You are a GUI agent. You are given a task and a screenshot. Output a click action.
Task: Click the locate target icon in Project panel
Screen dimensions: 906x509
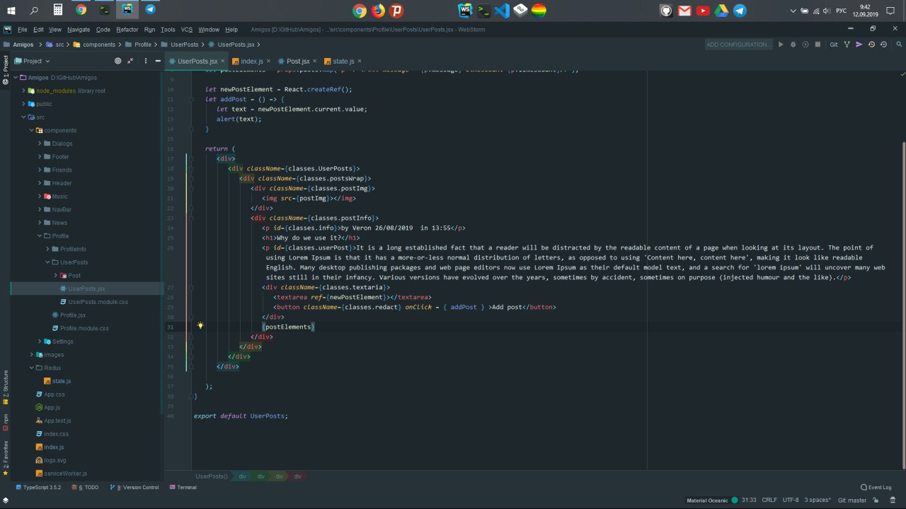coord(118,62)
